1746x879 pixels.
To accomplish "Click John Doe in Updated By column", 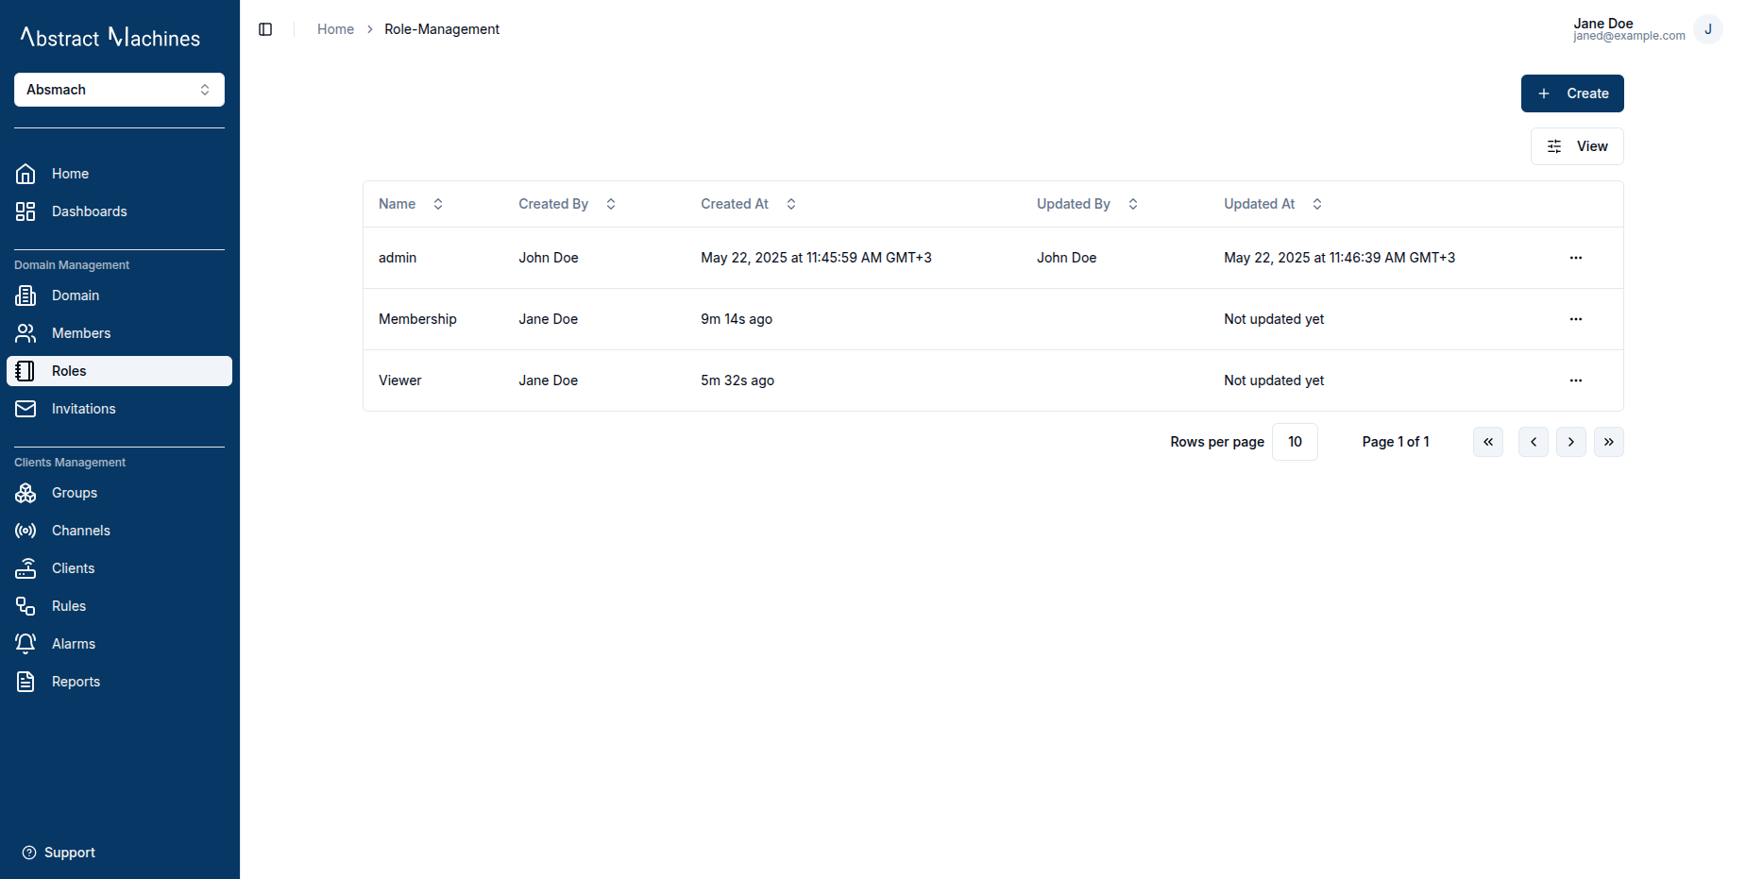I will 1067,258.
